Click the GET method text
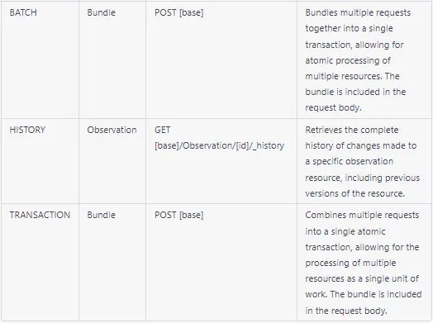The height and width of the screenshot is (323, 433). pyautogui.click(x=162, y=130)
